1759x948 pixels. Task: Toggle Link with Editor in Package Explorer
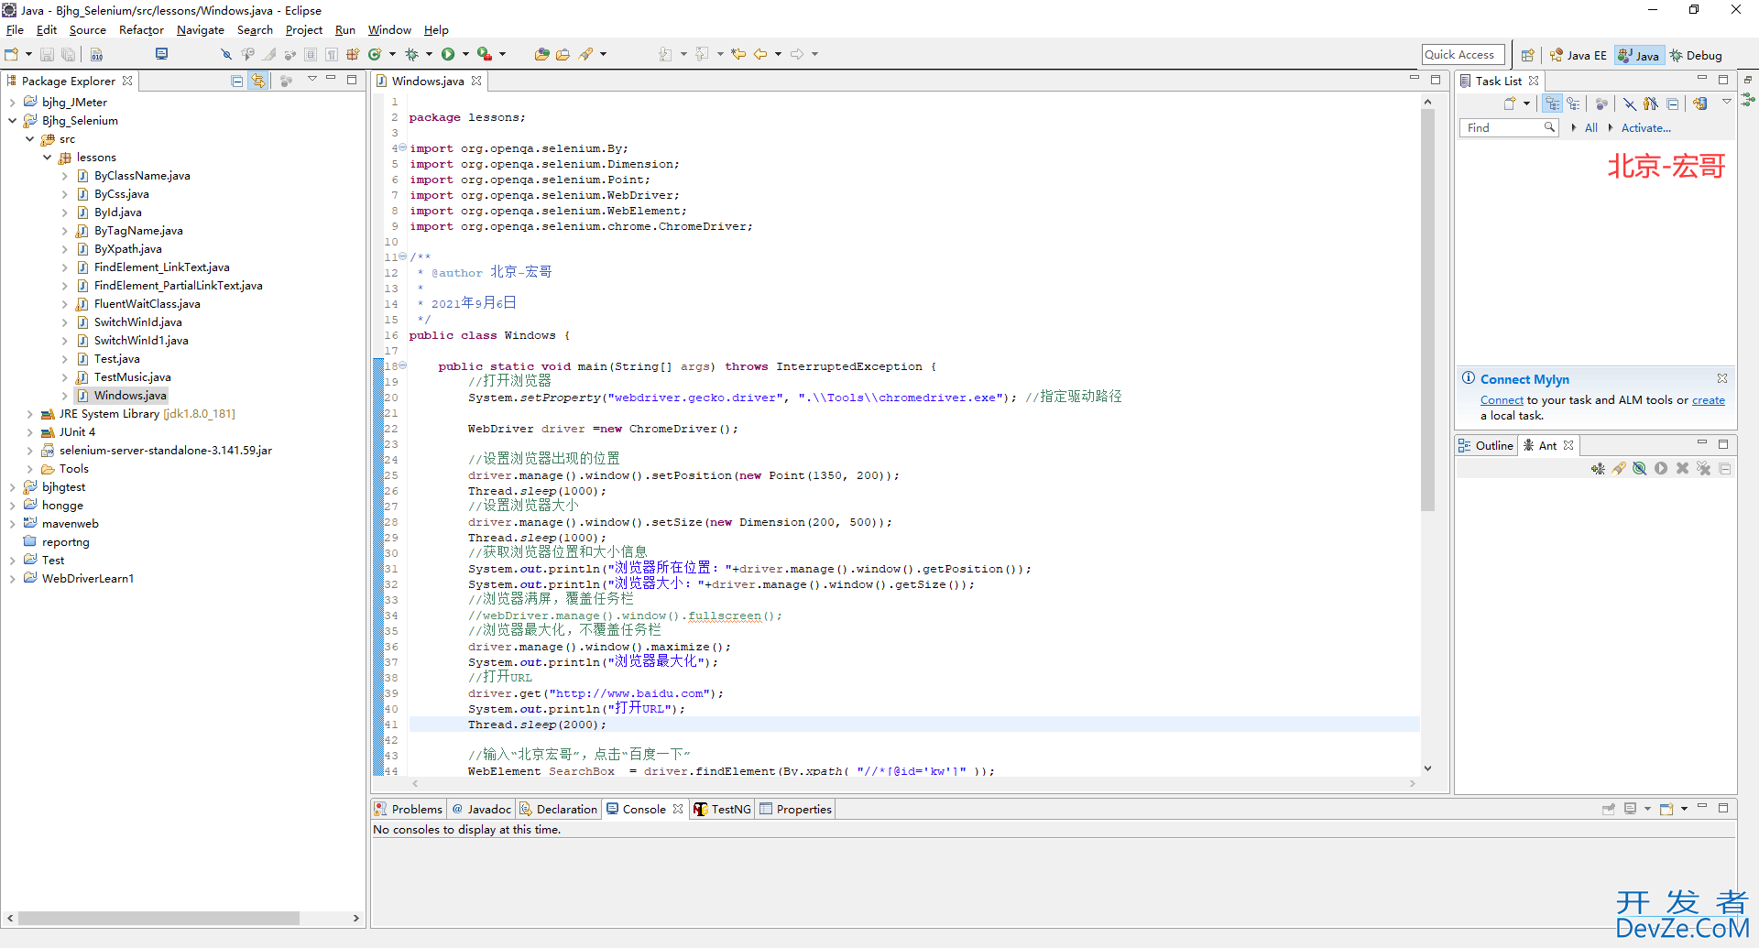(x=258, y=81)
